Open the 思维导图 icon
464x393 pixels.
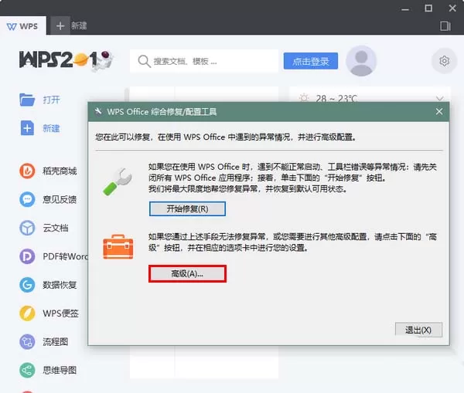(x=27, y=371)
